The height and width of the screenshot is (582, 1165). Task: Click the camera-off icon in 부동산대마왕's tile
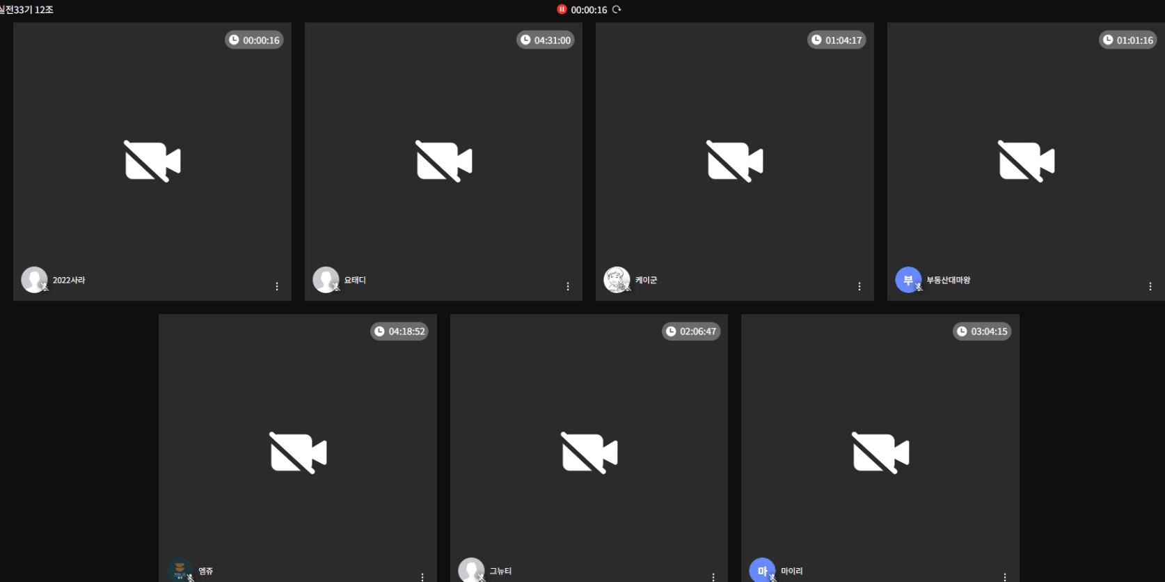tap(1027, 162)
